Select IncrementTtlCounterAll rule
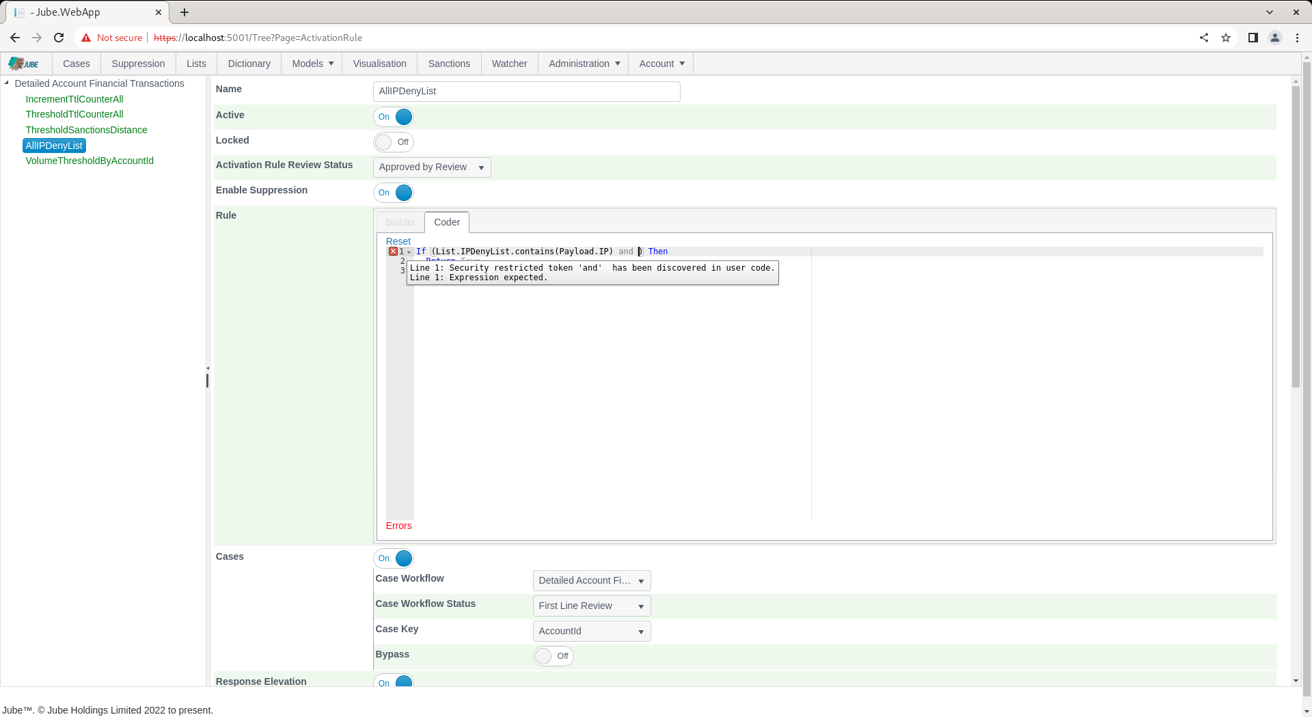Viewport: 1312px width, 717px height. (74, 99)
